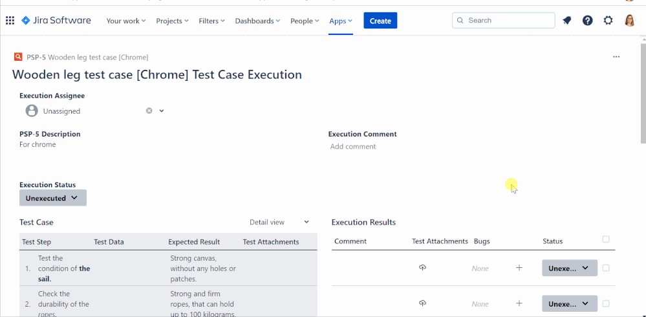Open the Detail view dropdown

pyautogui.click(x=279, y=222)
